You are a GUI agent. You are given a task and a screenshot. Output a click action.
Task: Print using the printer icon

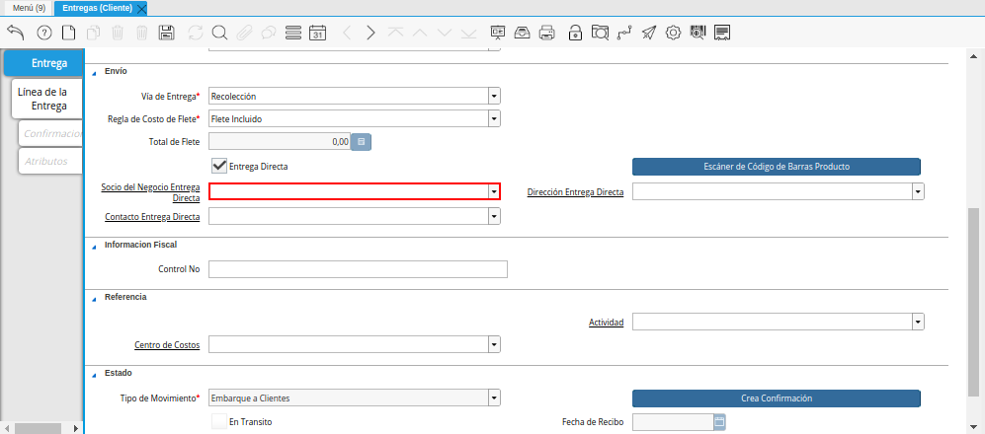[547, 33]
